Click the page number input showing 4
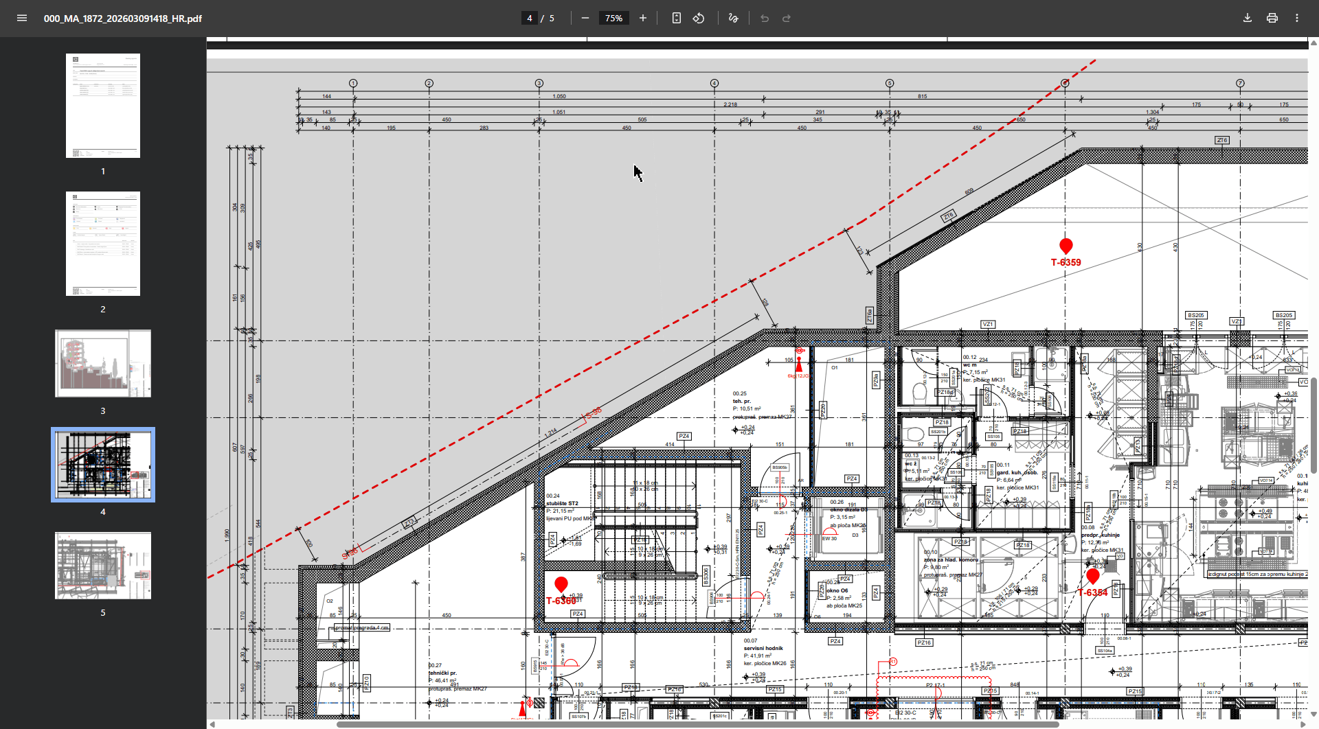This screenshot has height=729, width=1319. pos(529,18)
